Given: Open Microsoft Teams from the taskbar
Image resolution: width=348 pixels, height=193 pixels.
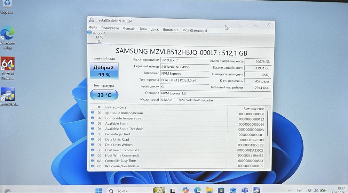Looking at the screenshot, I should [x=245, y=190].
